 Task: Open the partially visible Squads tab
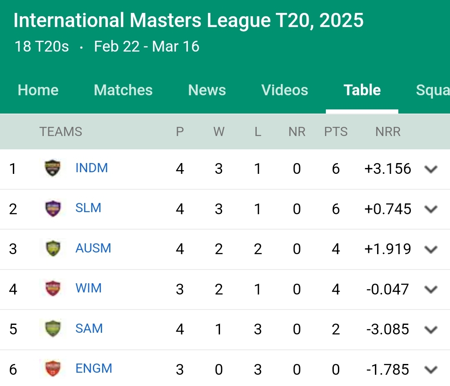click(433, 90)
